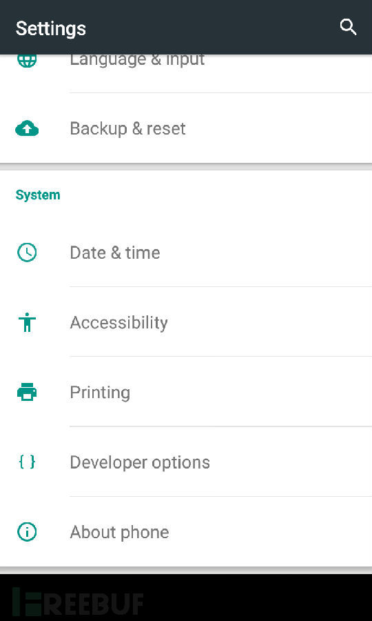Tap the globe icon for Language & input
The width and height of the screenshot is (372, 621).
click(27, 61)
